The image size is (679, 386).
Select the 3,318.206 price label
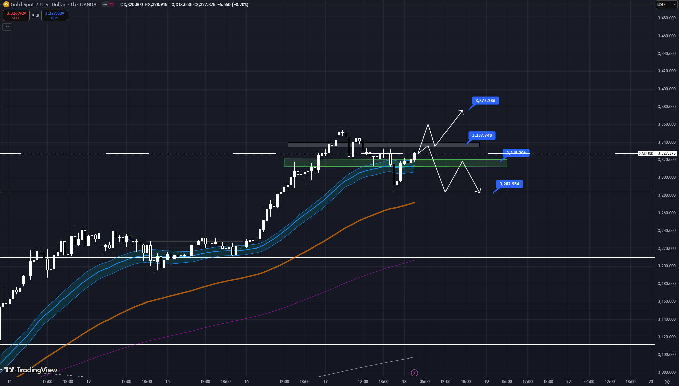click(x=516, y=153)
